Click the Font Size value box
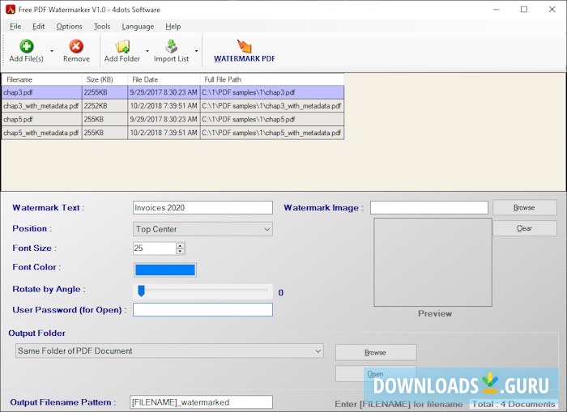567x412 pixels. pos(155,248)
